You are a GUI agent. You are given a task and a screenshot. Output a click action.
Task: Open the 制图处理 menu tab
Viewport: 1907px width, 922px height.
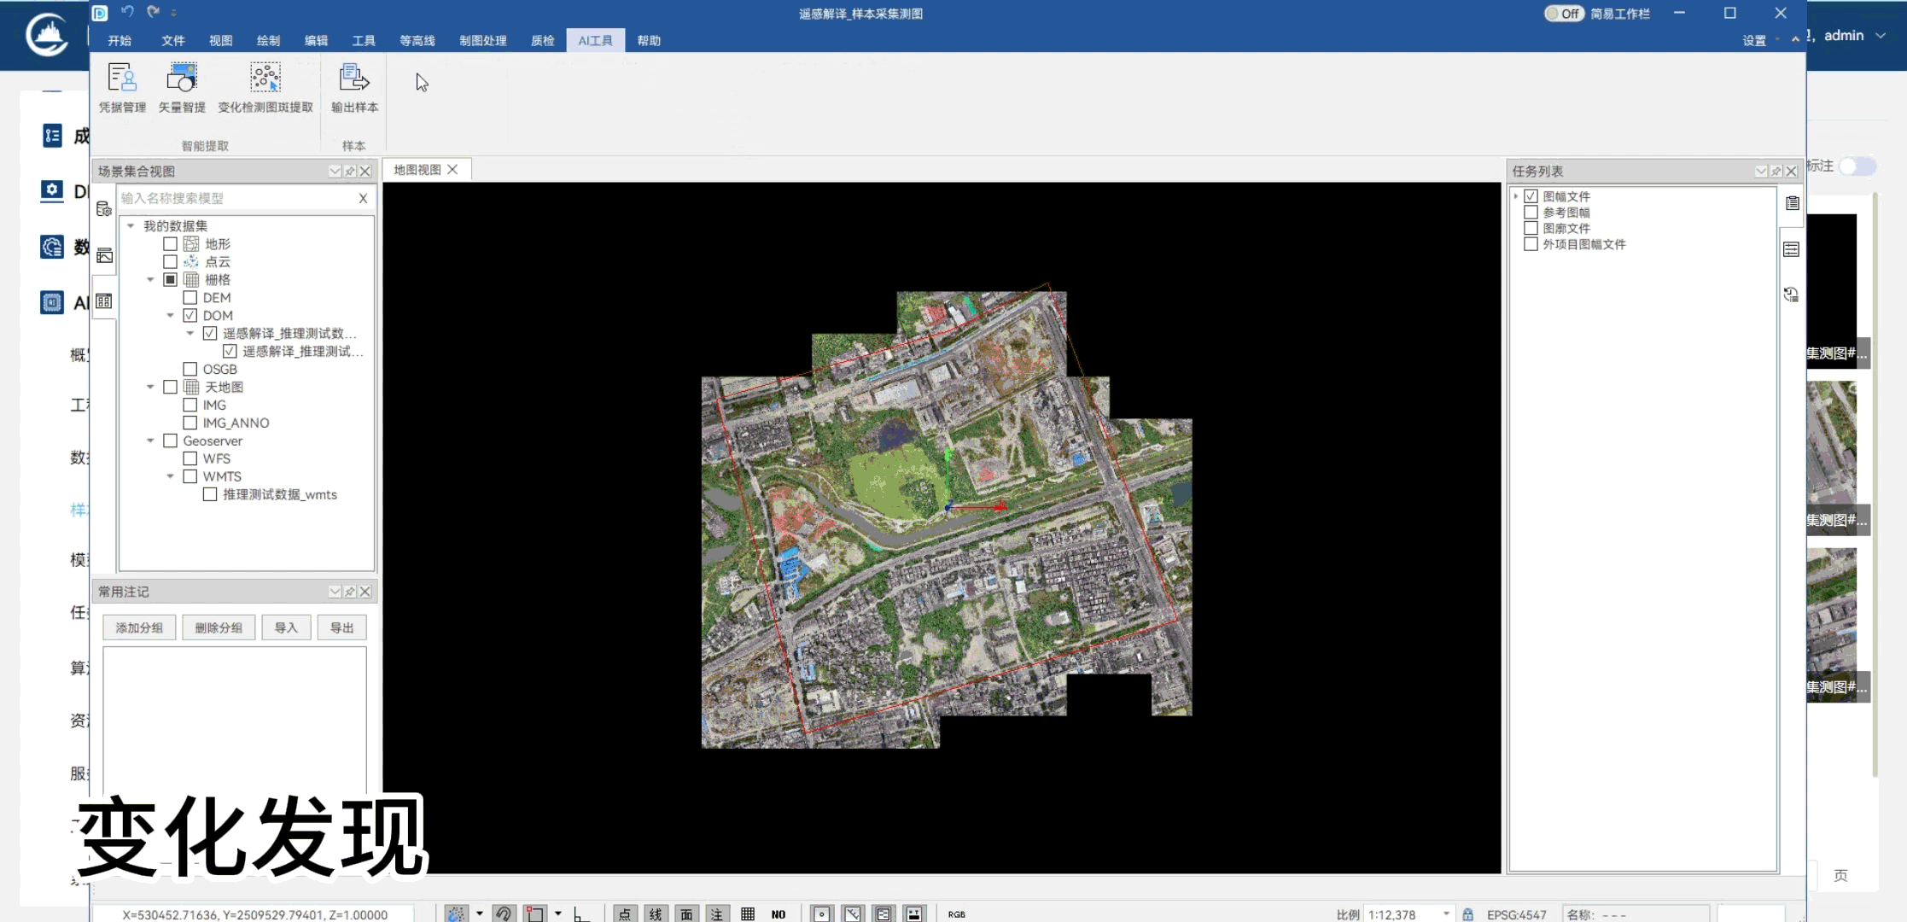[482, 41]
